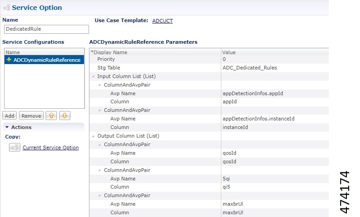Click the Name field containing DedicatedRule

tap(46, 29)
